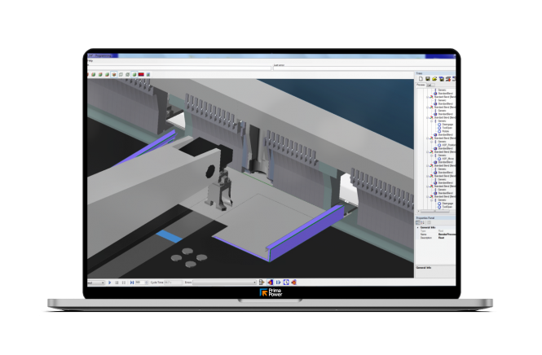Screen dimensions: 542x355
Task: Switch to the Process tab in Trees panel
Action: pyautogui.click(x=421, y=84)
